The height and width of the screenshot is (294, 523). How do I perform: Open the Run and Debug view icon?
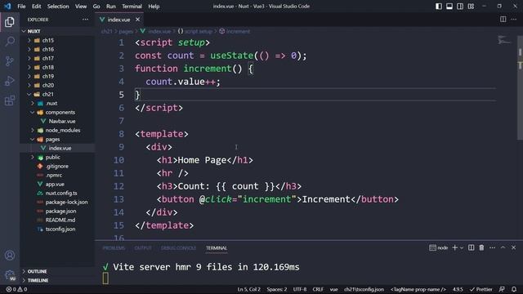pos(10,81)
